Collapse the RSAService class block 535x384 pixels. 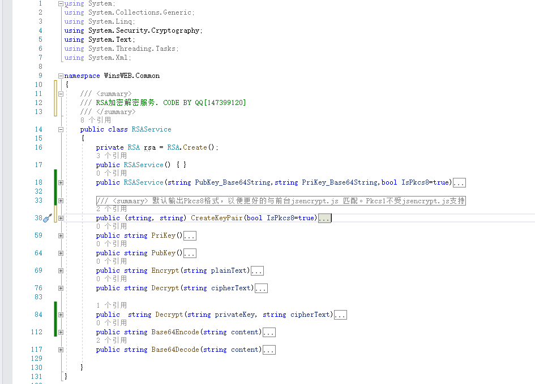click(x=61, y=129)
